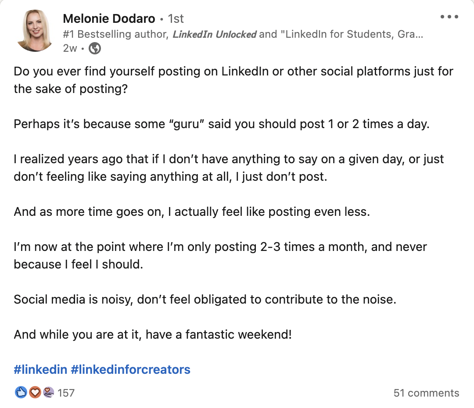The width and height of the screenshot is (474, 408).
Task: Open the #linkedin hashtag
Action: click(40, 369)
